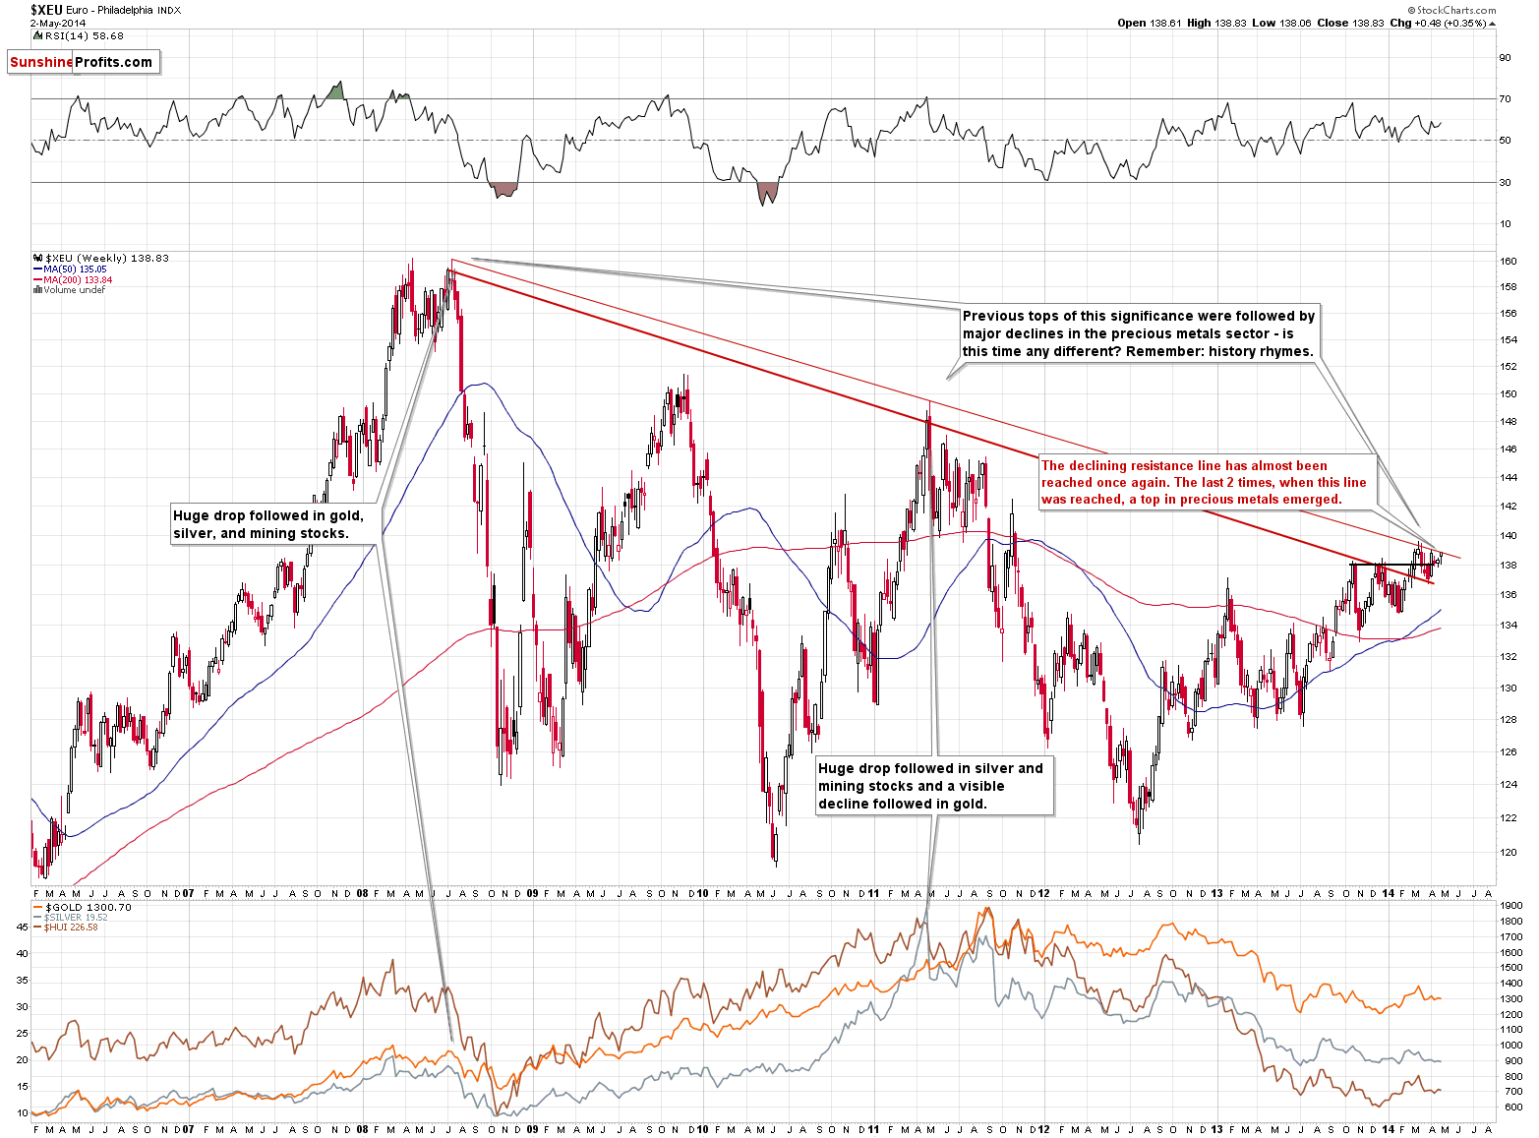Click the $GOLD 1300.70 legend entry

(83, 907)
